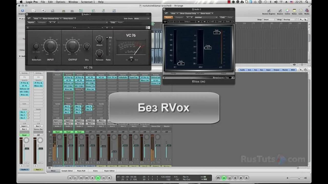This screenshot has width=328, height=184.
Task: Open the Notes panel icon
Action: pos(294,11)
